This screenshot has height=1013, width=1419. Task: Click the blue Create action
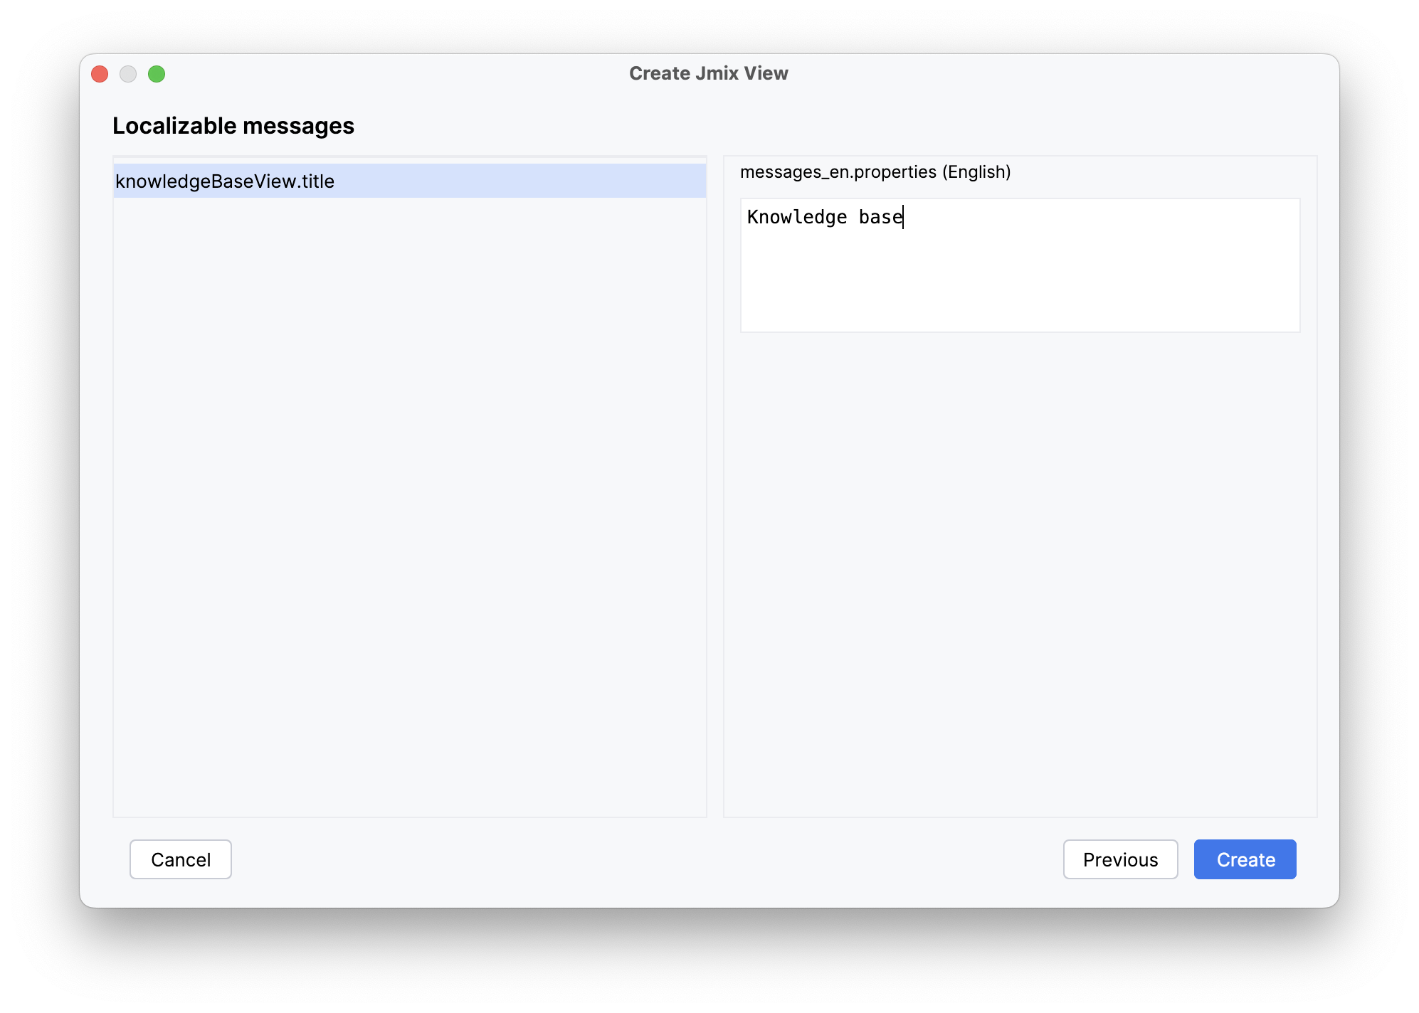[x=1244, y=859]
